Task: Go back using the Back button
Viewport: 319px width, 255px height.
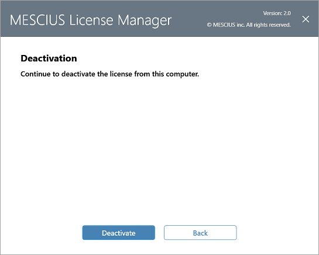Action: [x=200, y=233]
